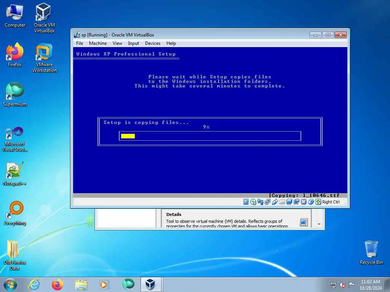Viewport: 390px width, 292px height.
Task: Select the Computer desktop icon
Action: [x=15, y=16]
